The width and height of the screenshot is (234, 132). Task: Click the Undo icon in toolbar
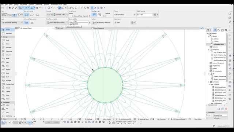coord(3,8)
